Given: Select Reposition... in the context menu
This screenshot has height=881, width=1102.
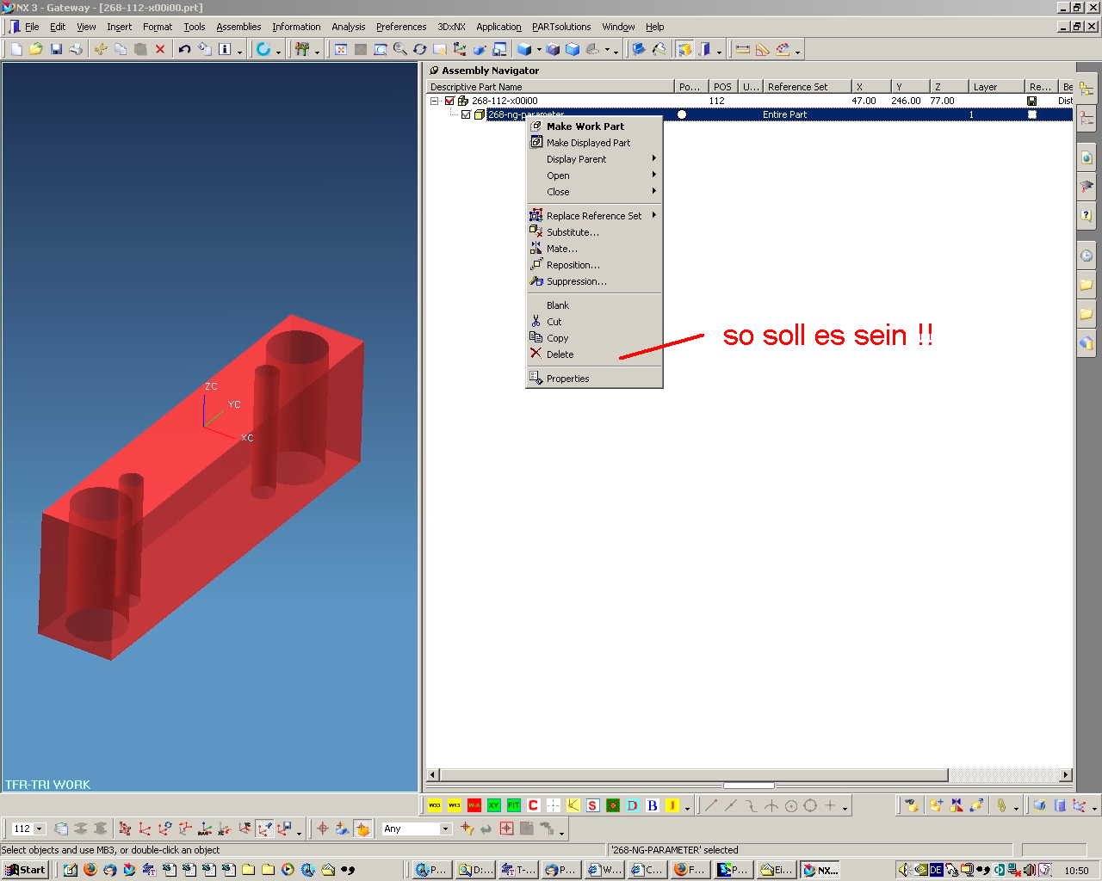Looking at the screenshot, I should tap(594, 265).
